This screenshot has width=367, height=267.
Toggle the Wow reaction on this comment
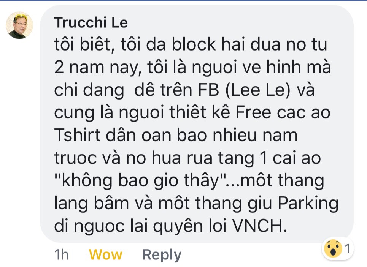point(106,254)
